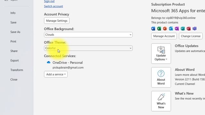Click the Sign out link
This screenshot has height=115, width=205.
[49, 1]
